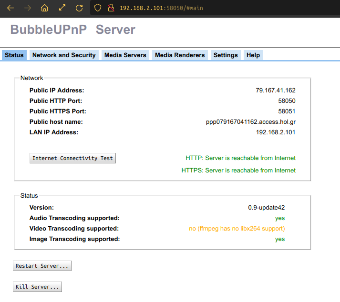Click the Public HTTP Port label
Image resolution: width=340 pixels, height=302 pixels.
[x=56, y=101]
